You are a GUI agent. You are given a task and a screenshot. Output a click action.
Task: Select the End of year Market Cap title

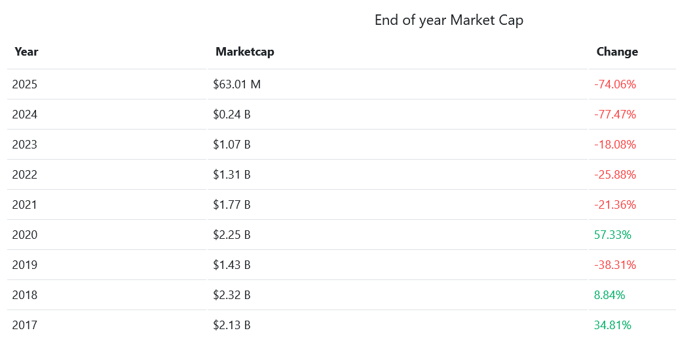(449, 20)
